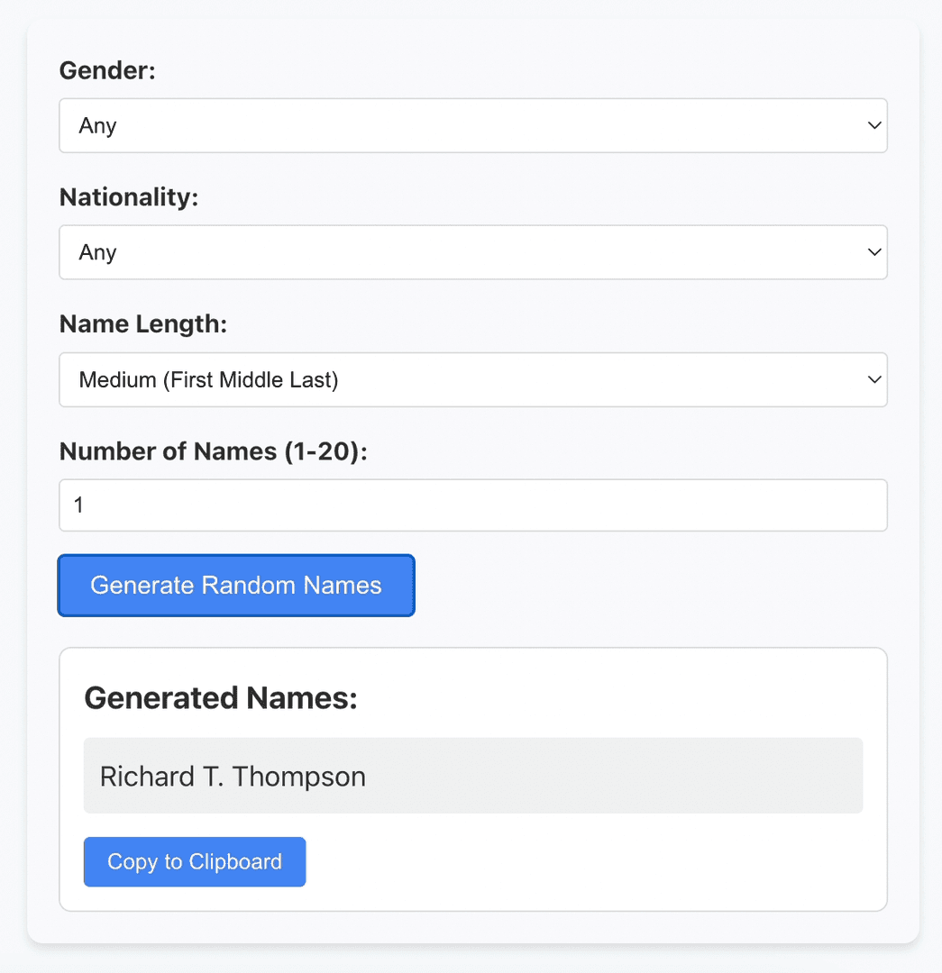Open the Gender dropdown
942x973 pixels.
472,126
